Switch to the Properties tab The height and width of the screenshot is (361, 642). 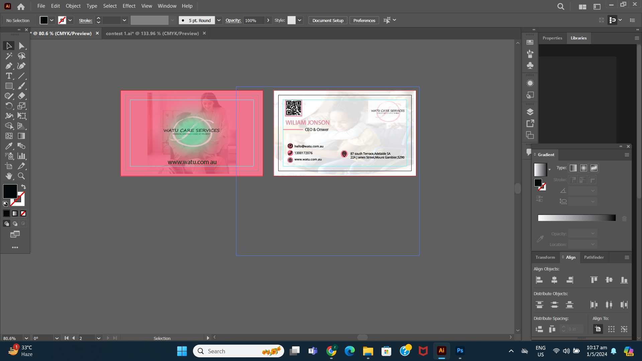pyautogui.click(x=552, y=38)
